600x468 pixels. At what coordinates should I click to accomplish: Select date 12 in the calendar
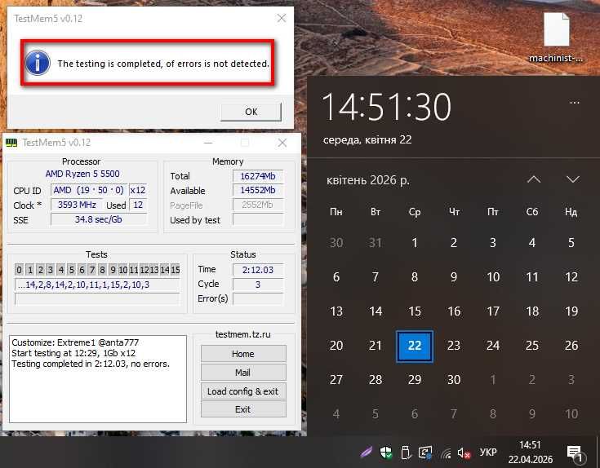tap(571, 277)
